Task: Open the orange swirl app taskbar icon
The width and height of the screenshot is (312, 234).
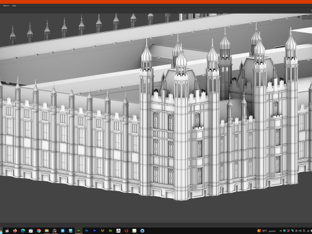Action: click(x=126, y=231)
